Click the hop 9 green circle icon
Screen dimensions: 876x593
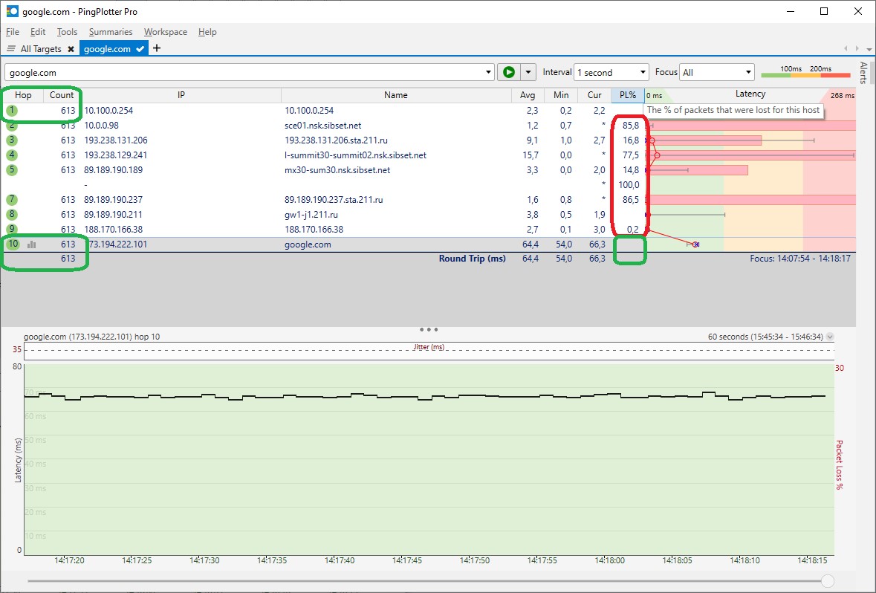click(12, 229)
